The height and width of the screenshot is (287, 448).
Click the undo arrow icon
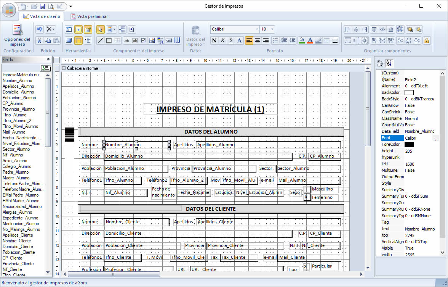40,29
